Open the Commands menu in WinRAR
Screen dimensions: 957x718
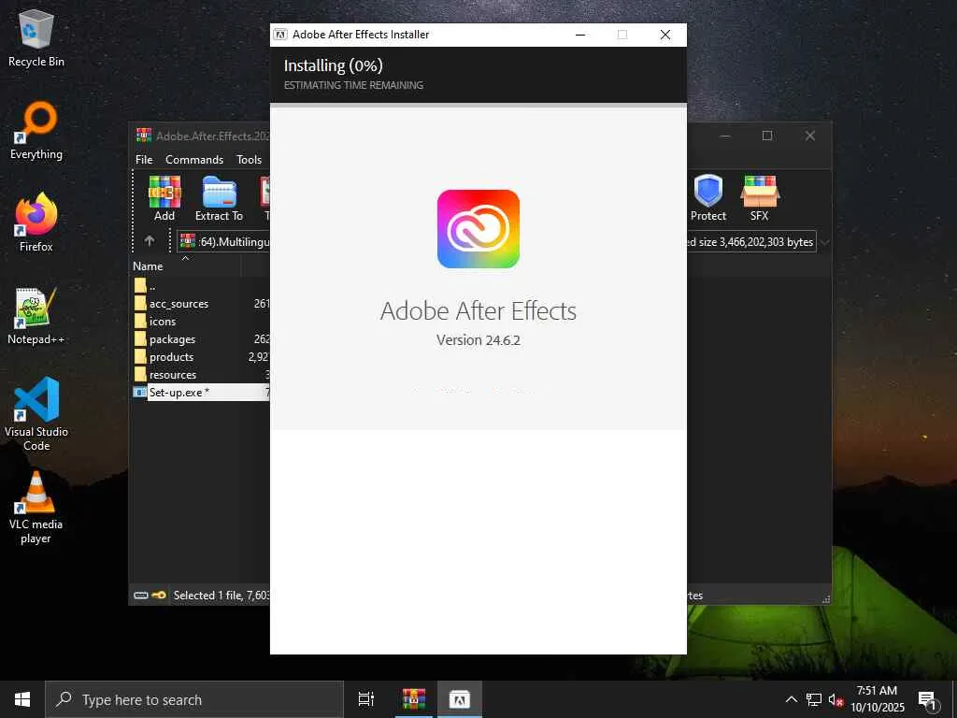coord(194,159)
